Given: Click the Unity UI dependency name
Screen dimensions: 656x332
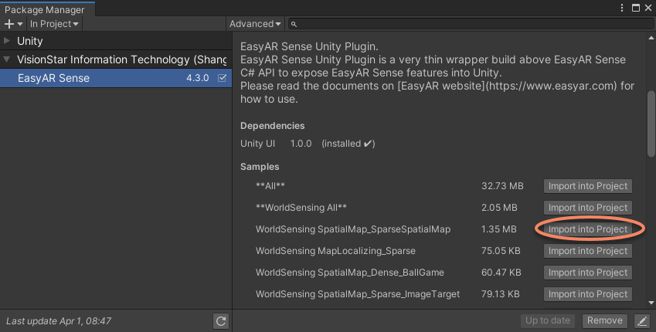Looking at the screenshot, I should click(x=257, y=144).
